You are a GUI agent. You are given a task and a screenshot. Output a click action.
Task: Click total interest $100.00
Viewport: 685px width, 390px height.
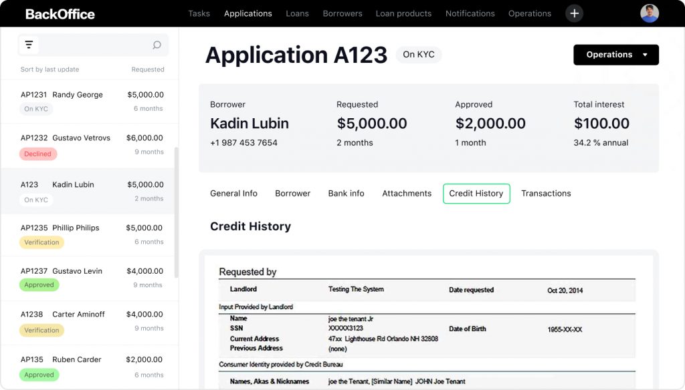coord(601,124)
